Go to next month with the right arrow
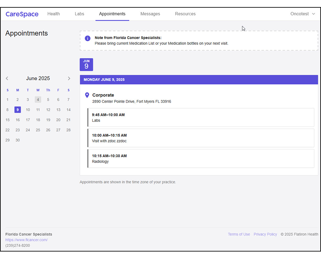The height and width of the screenshot is (256, 321). pyautogui.click(x=69, y=78)
